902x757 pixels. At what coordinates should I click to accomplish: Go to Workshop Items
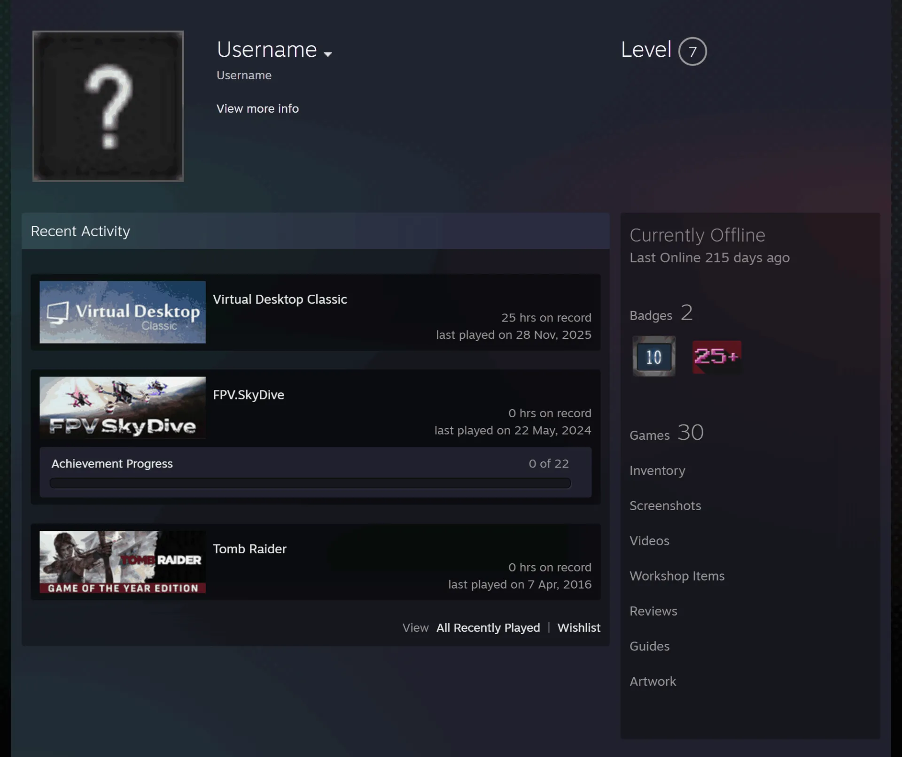click(x=677, y=576)
